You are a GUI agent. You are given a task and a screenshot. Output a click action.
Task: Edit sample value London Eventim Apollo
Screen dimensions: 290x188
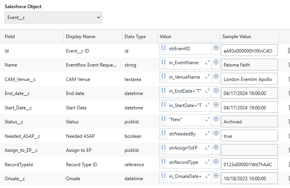tap(249, 79)
